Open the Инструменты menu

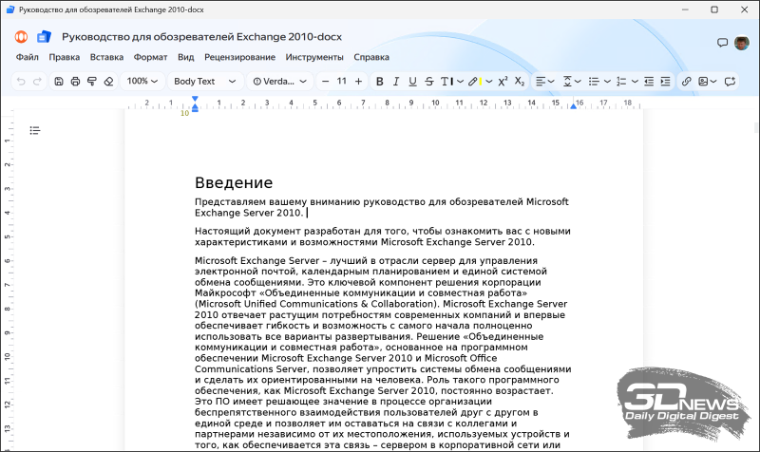tap(314, 57)
